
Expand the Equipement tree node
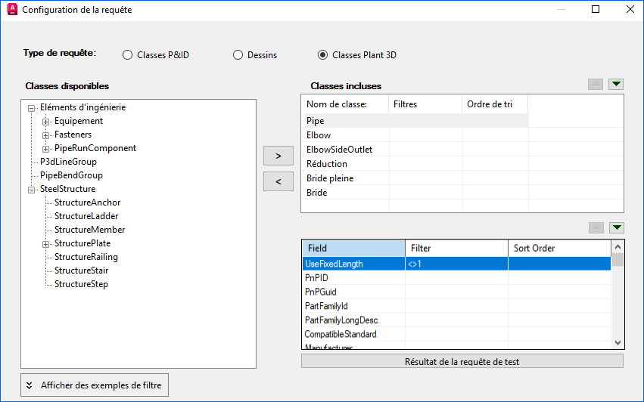[46, 122]
